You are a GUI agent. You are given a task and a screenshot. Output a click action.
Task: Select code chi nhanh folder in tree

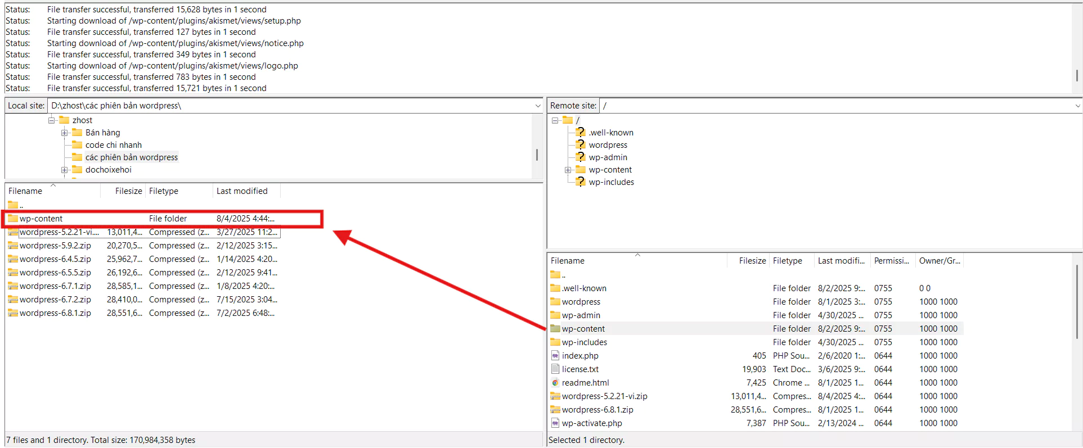coord(113,145)
